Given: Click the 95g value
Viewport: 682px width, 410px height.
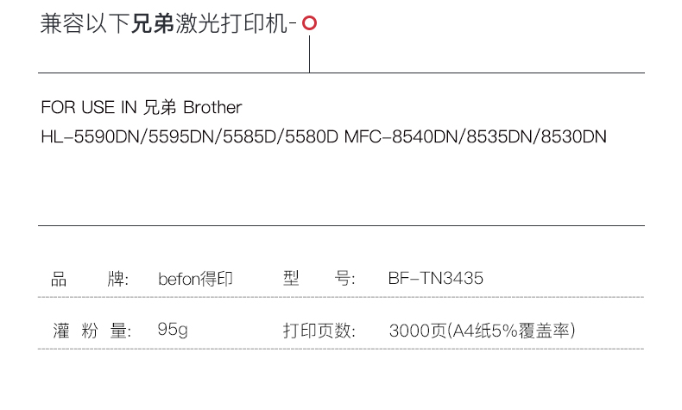Looking at the screenshot, I should tap(173, 330).
